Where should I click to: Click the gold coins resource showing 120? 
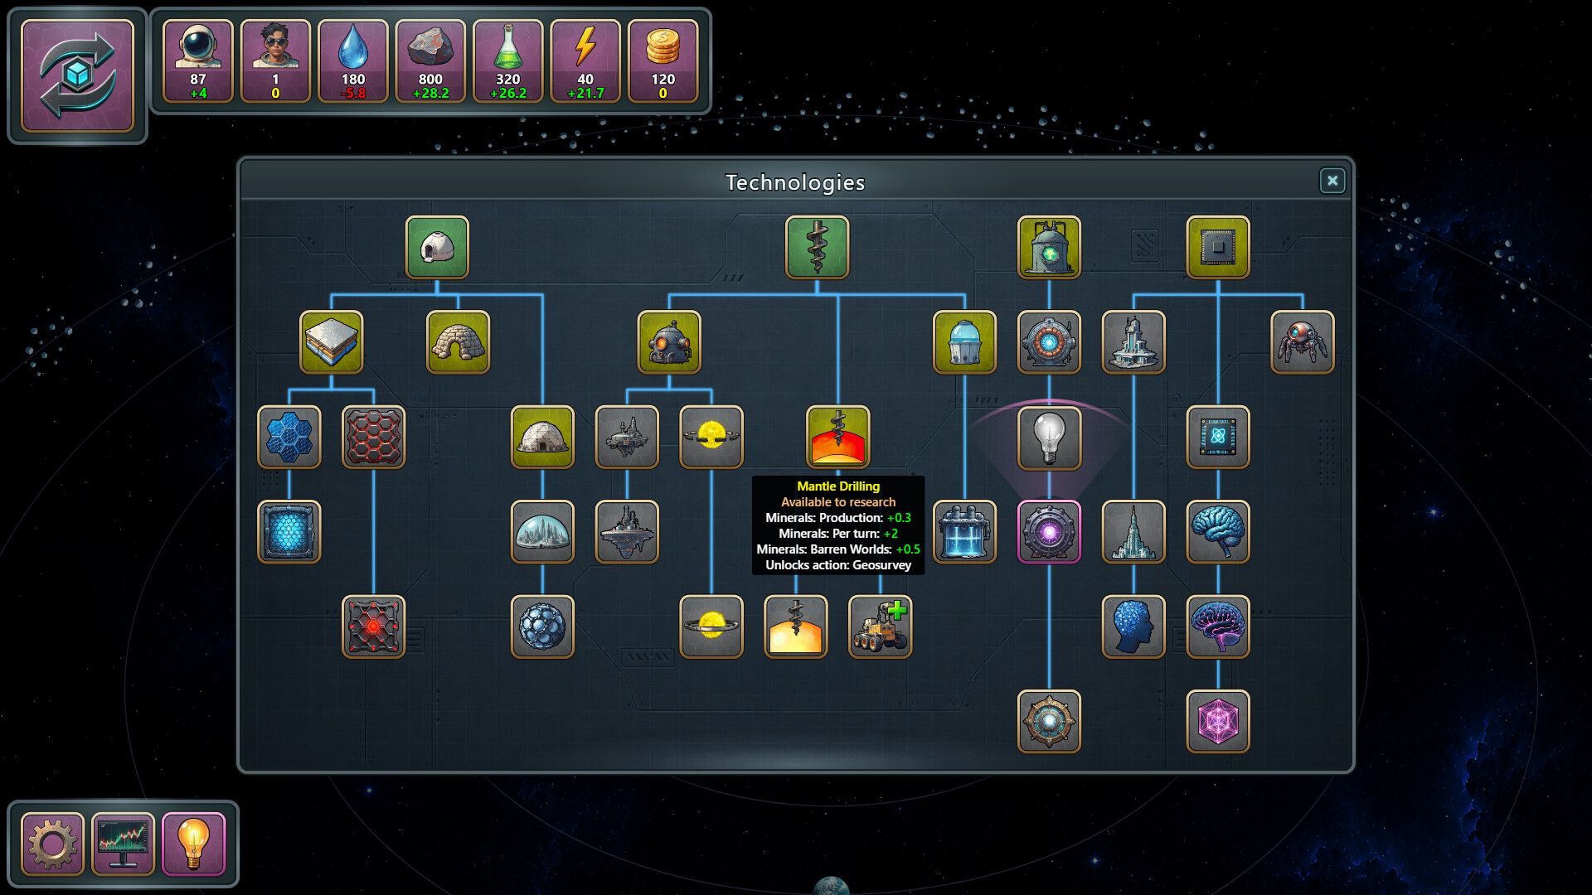[663, 61]
